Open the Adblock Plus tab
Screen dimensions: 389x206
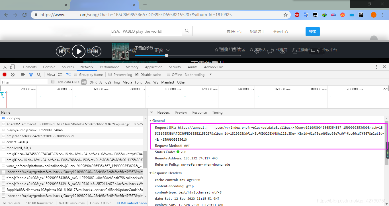pos(214,67)
